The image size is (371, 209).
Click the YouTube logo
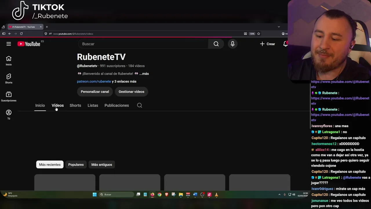pos(29,44)
